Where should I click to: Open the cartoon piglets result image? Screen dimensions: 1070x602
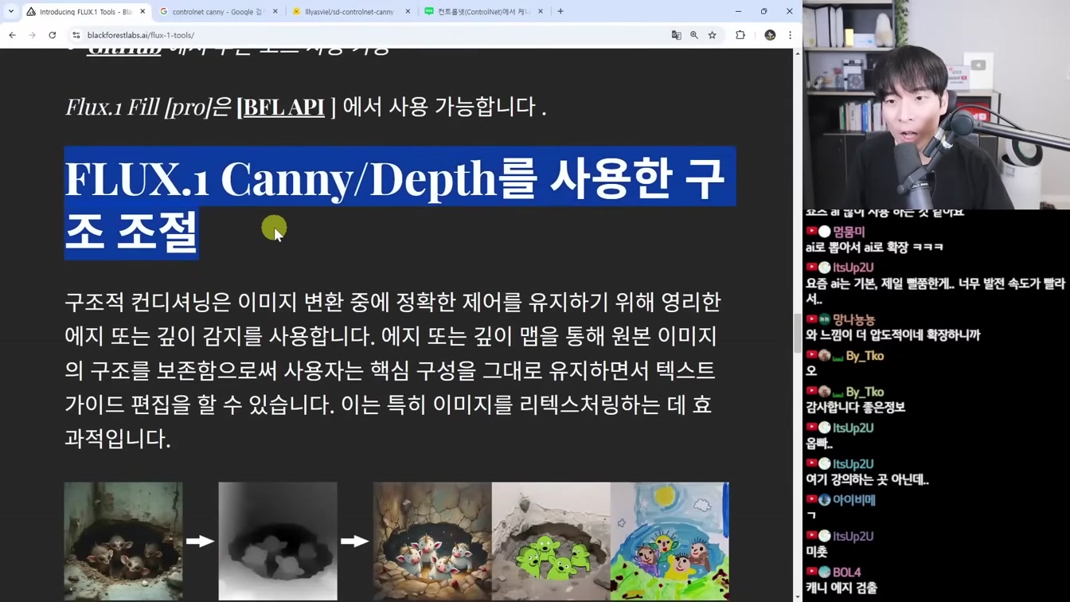point(432,541)
